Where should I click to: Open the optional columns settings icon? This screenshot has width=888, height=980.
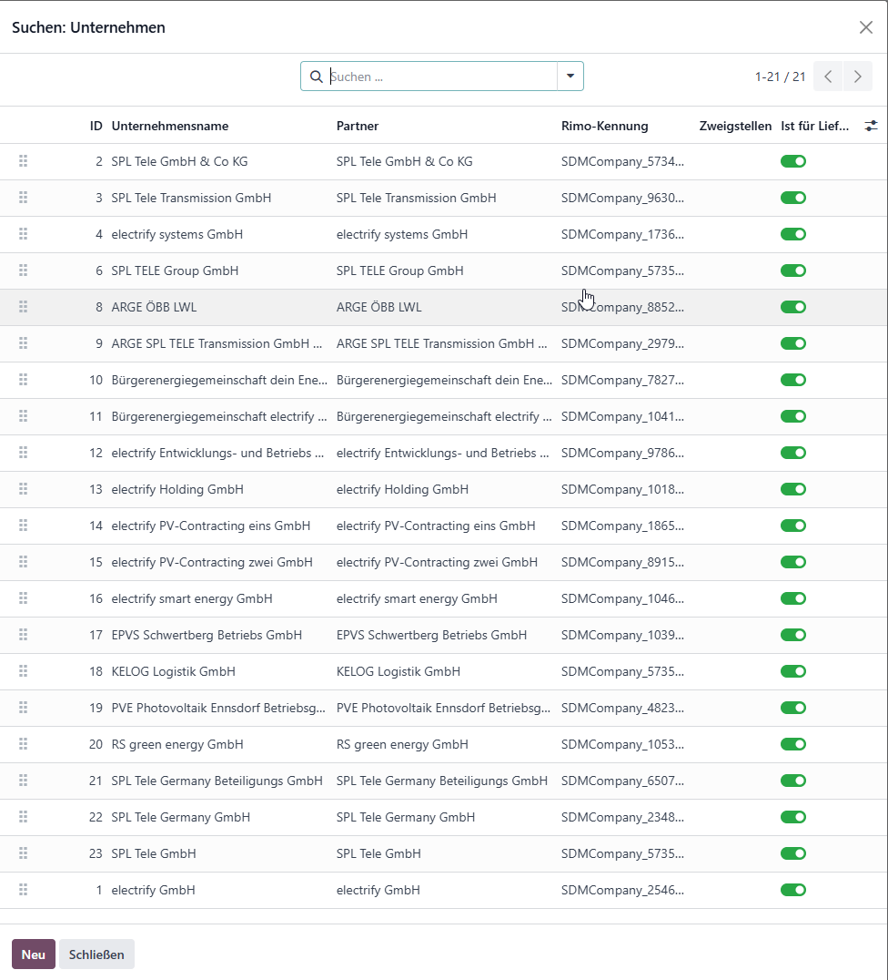coord(871,126)
